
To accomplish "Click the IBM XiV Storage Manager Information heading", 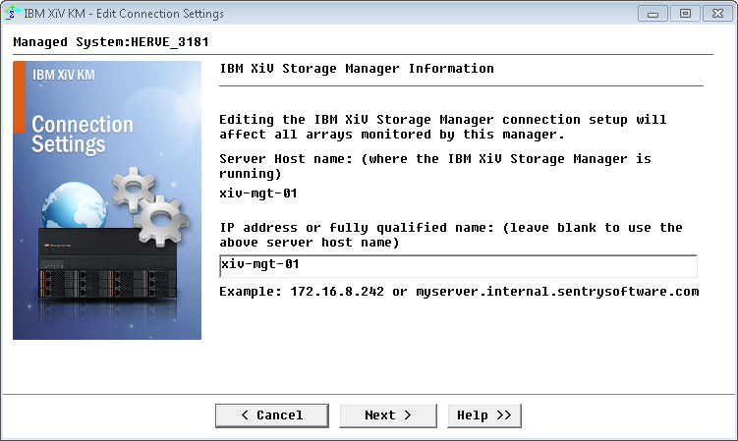I will coord(356,69).
